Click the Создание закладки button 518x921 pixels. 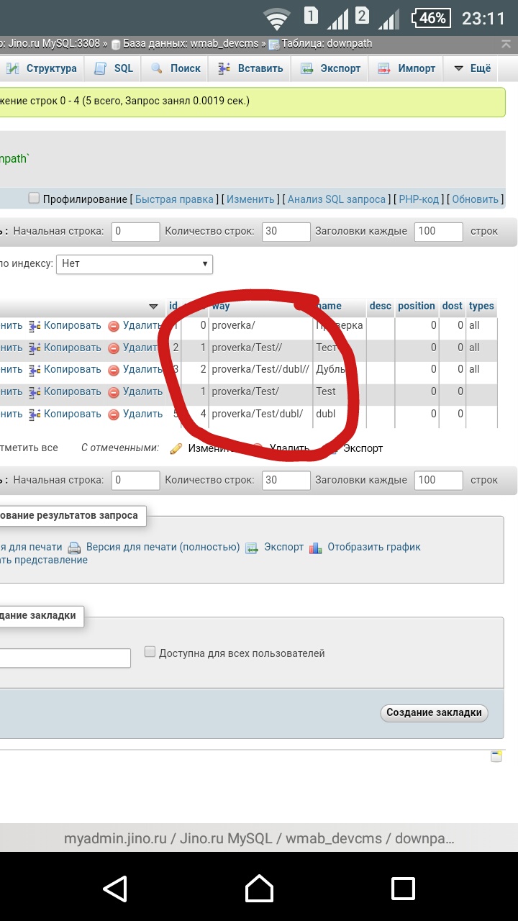pyautogui.click(x=434, y=712)
